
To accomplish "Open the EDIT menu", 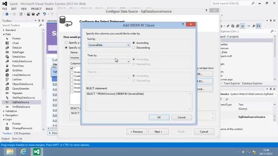I will [14, 9].
